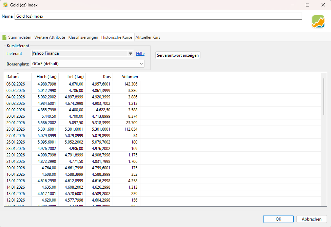Screen dimensions: 331x227
Task: Open the Weitere Attribute tab
Action: coord(50,37)
